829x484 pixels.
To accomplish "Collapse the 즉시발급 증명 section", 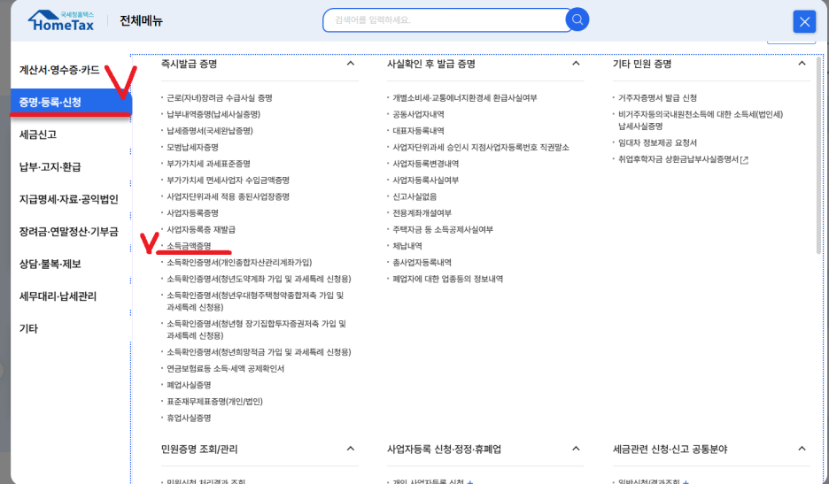I will point(351,64).
